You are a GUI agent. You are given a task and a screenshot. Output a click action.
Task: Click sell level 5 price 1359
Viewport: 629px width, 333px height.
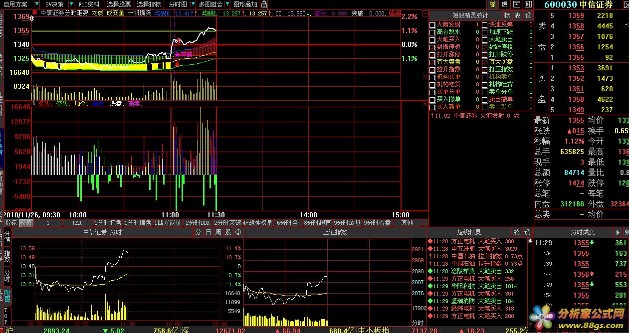click(x=576, y=15)
